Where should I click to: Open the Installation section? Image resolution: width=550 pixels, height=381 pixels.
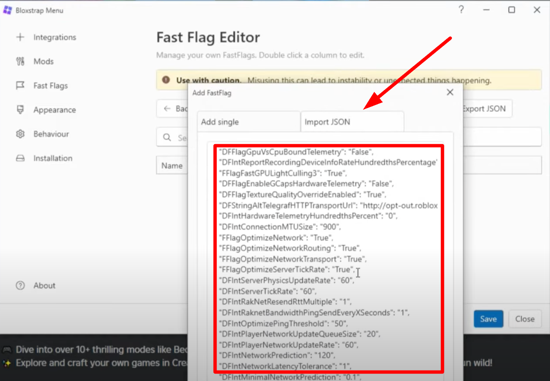(x=53, y=158)
